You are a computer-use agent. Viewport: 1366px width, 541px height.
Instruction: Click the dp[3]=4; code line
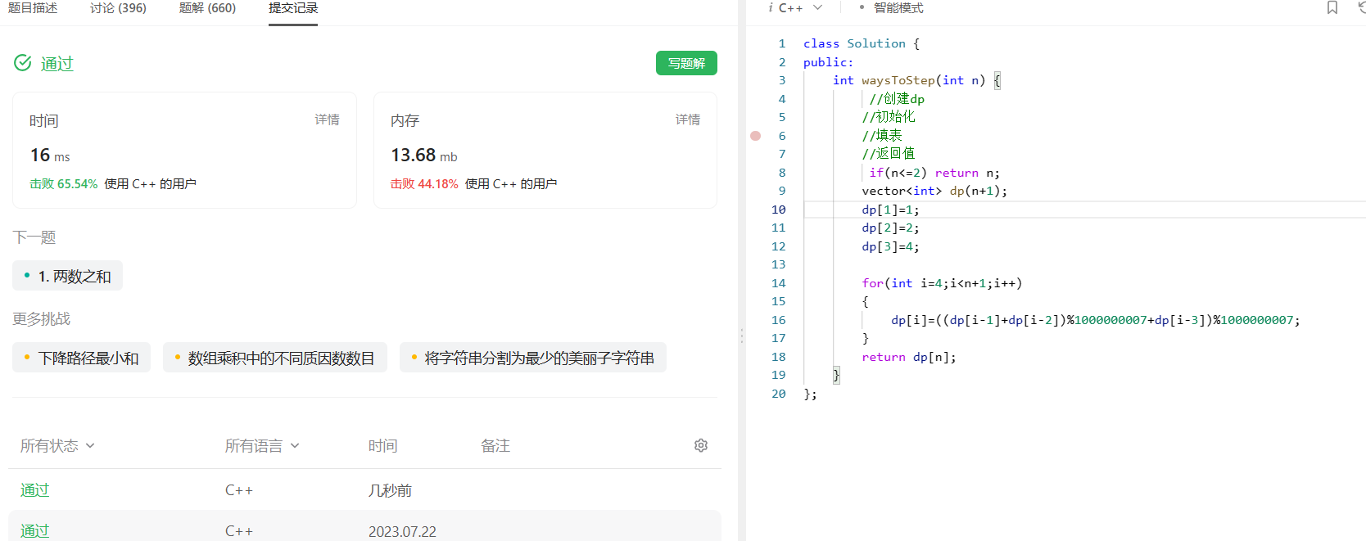pyautogui.click(x=890, y=246)
